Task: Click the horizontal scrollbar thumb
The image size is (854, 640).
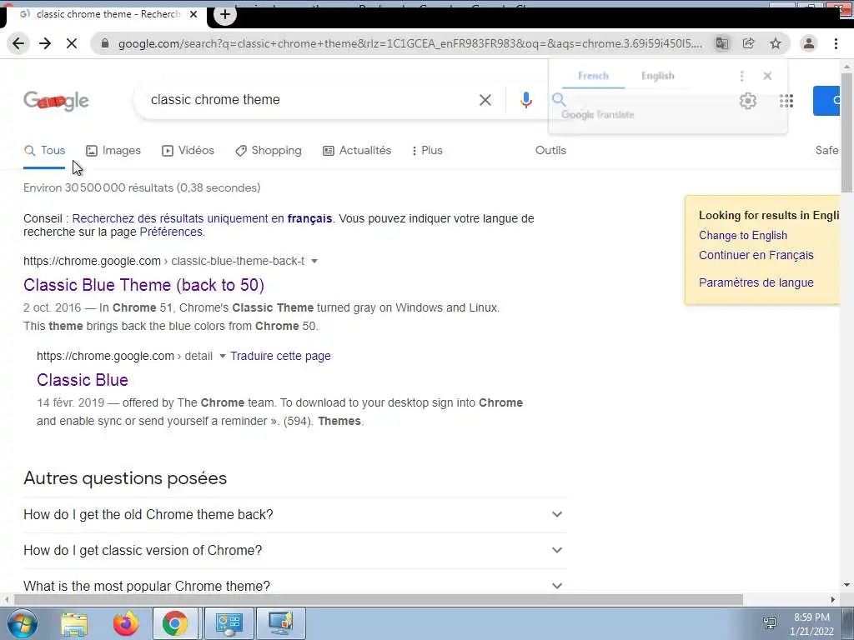Action: point(379,600)
